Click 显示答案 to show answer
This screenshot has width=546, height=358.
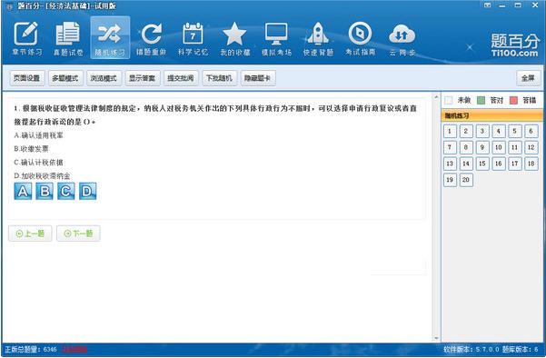pyautogui.click(x=142, y=78)
